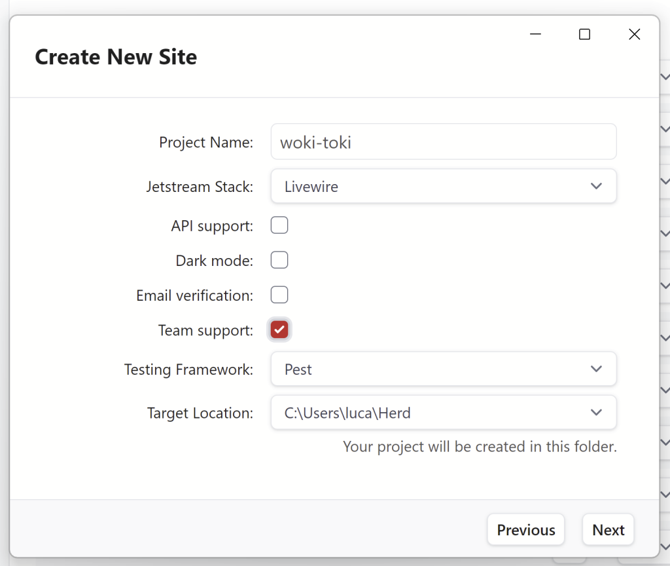
Task: Go back with the Previous button
Action: coord(525,530)
